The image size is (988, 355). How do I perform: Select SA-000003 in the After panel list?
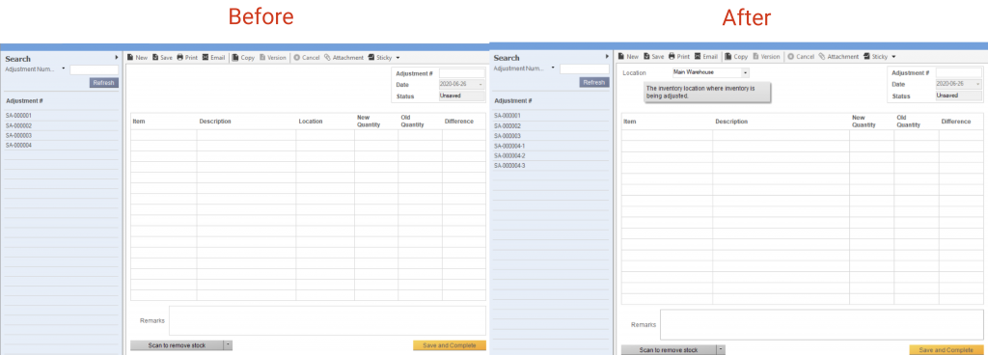(x=551, y=136)
